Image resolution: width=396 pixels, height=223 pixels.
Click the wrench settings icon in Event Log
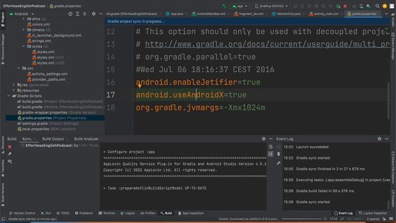tap(278, 163)
